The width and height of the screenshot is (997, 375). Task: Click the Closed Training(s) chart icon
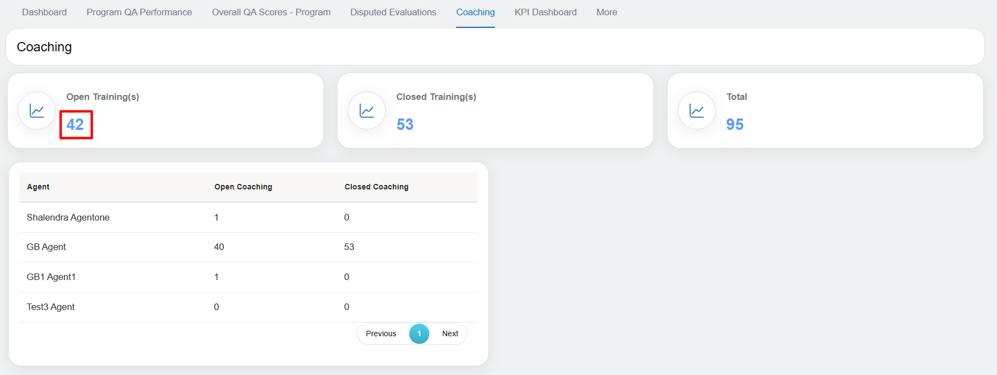click(x=367, y=111)
